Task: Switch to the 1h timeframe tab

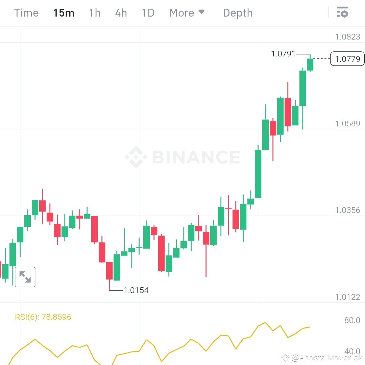Action: click(x=95, y=13)
